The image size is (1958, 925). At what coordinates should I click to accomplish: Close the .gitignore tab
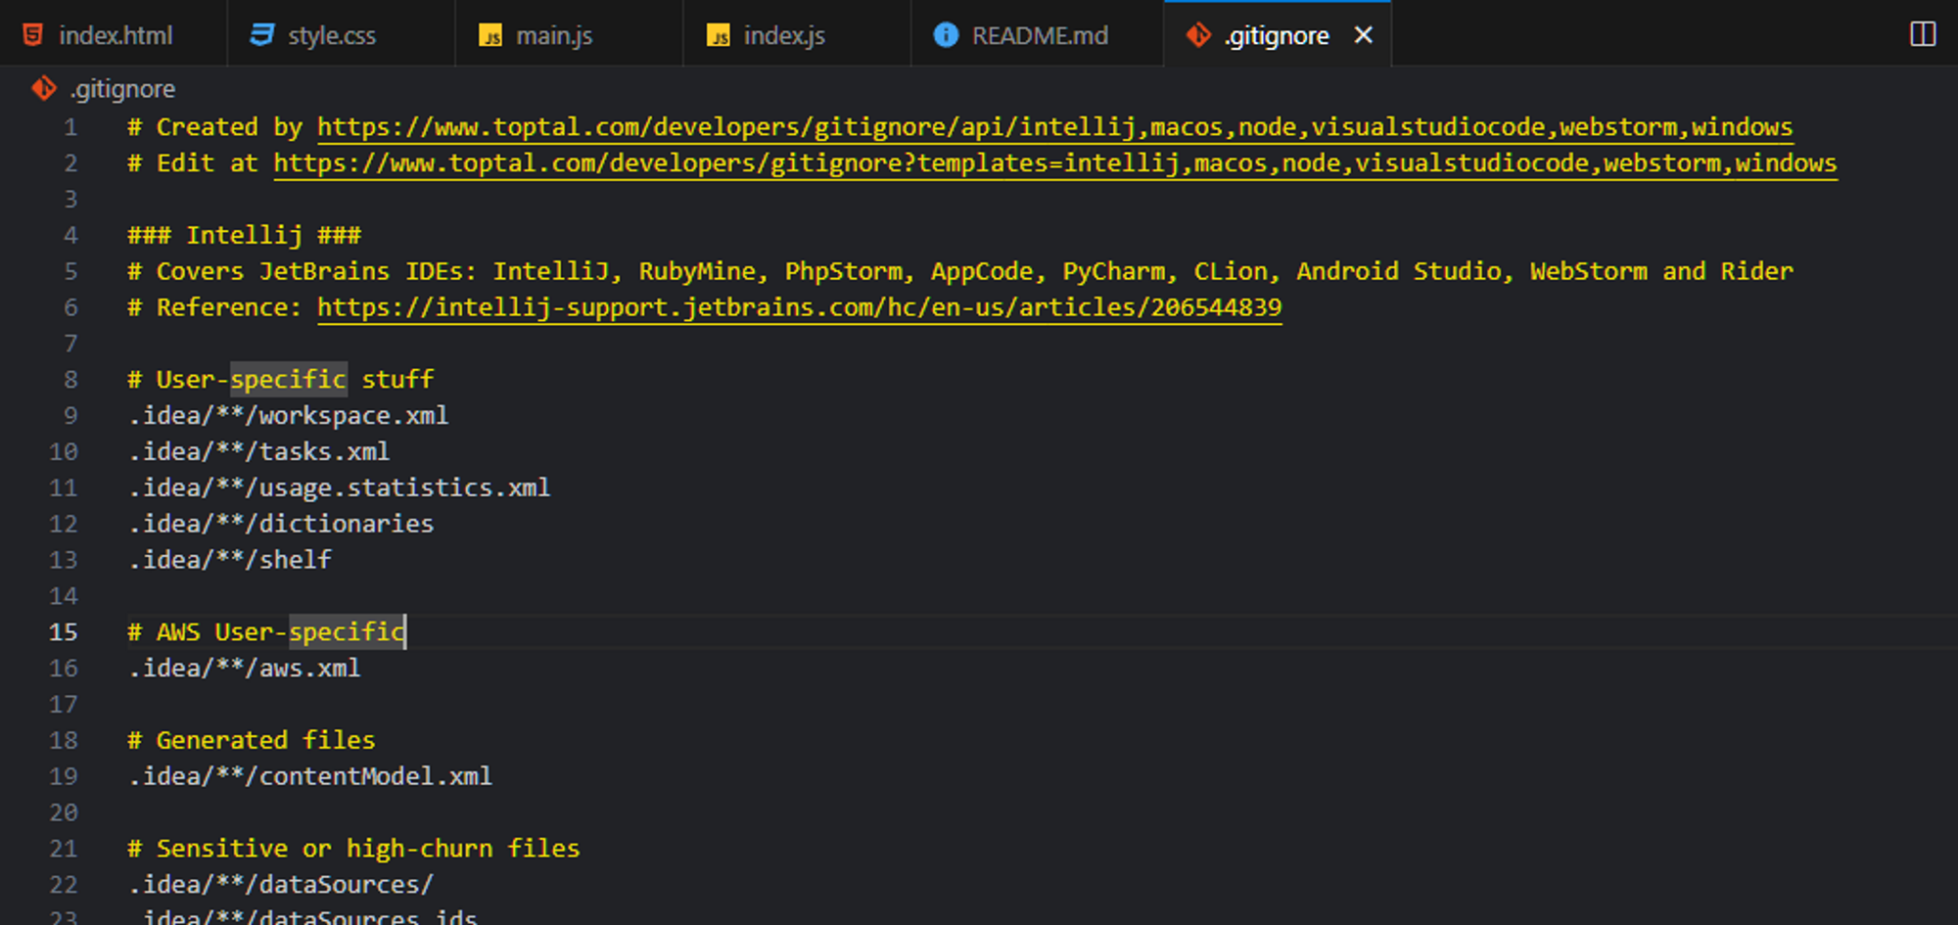[x=1363, y=35]
